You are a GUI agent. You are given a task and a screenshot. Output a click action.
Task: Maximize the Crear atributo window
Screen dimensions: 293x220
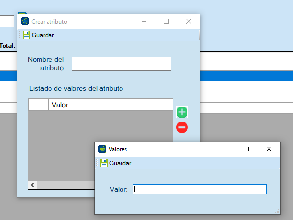click(x=166, y=21)
